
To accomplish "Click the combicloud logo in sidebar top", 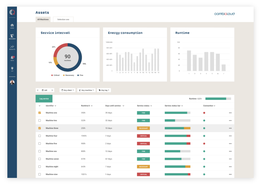I will (12, 12).
